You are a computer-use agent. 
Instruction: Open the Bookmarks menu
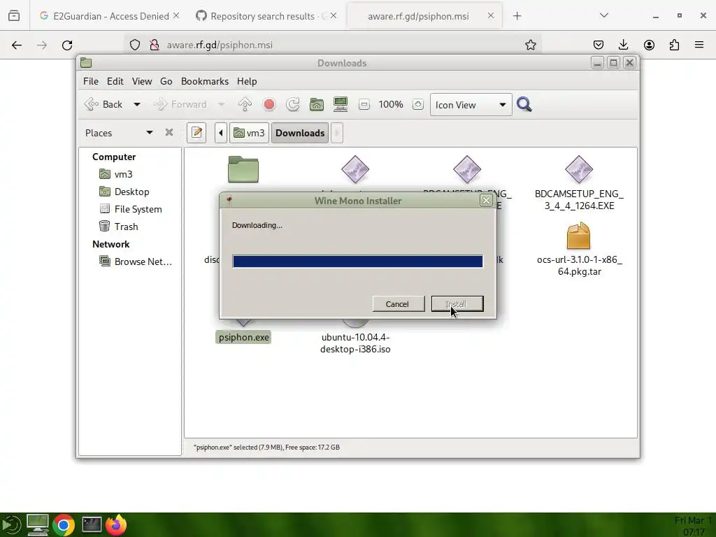pos(205,81)
